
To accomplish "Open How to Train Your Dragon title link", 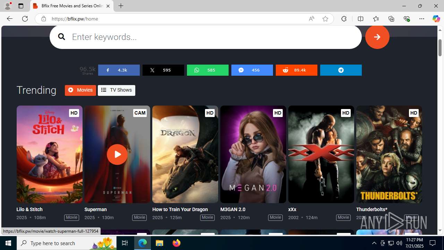I will click(x=180, y=209).
